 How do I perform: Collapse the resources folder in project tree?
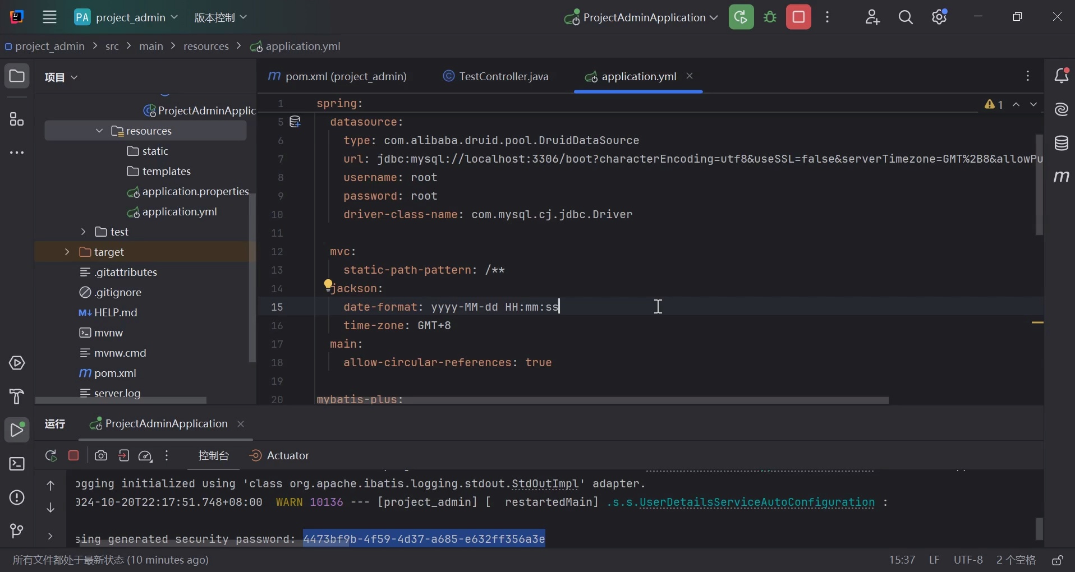[x=99, y=131]
